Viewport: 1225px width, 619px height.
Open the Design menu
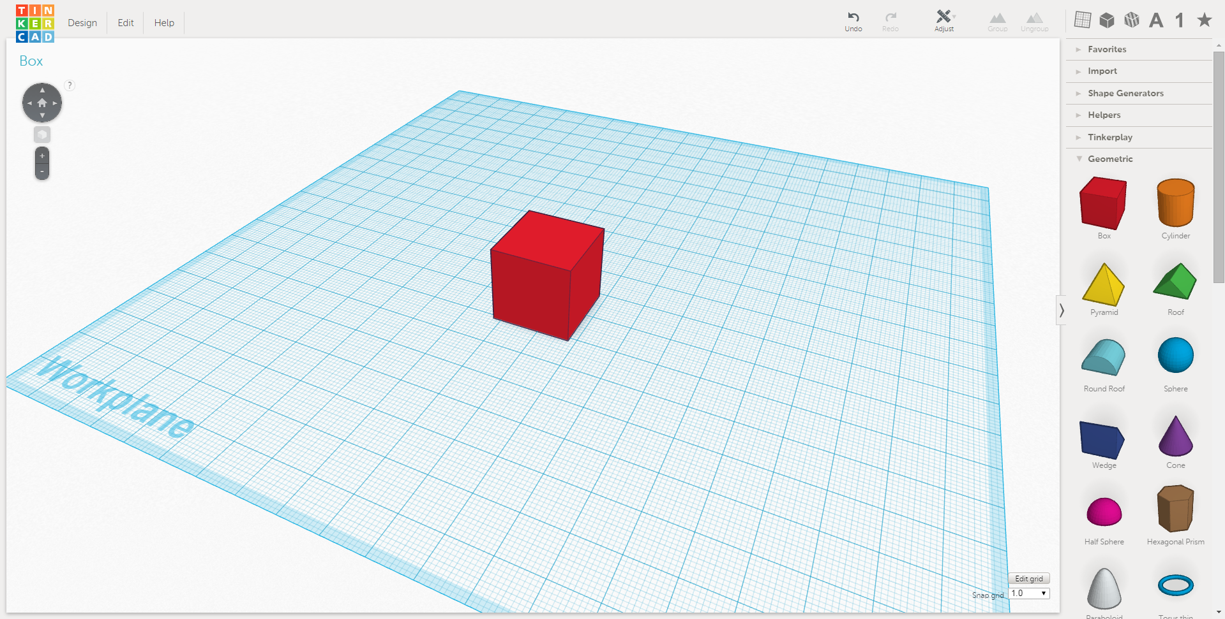click(82, 22)
